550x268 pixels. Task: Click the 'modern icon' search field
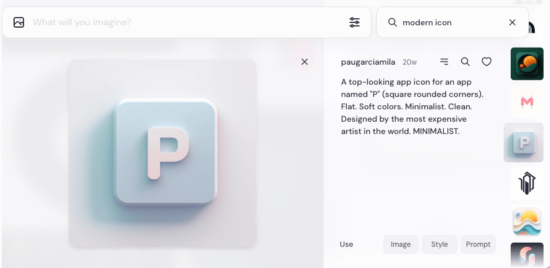click(x=449, y=22)
